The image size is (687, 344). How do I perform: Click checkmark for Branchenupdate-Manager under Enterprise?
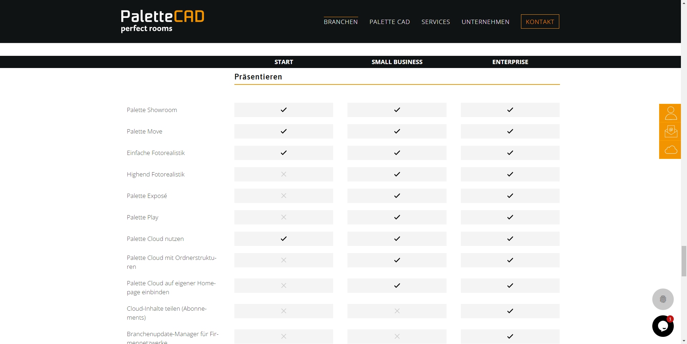[x=510, y=336]
